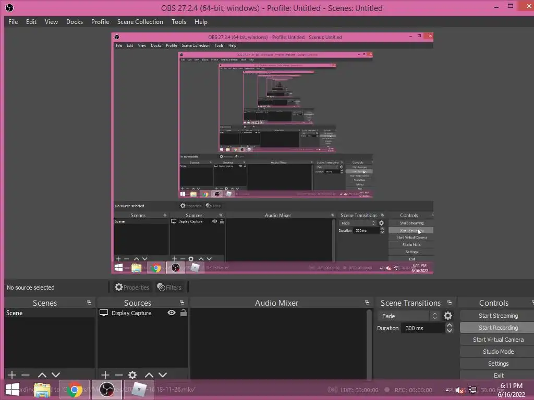Image resolution: width=534 pixels, height=400 pixels.
Task: Click the LIVE: 00:00:00 status text
Action: pos(359,390)
